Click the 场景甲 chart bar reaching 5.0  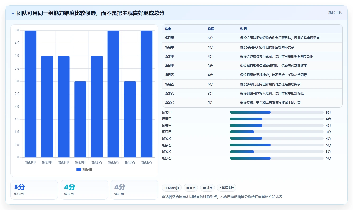31,94
